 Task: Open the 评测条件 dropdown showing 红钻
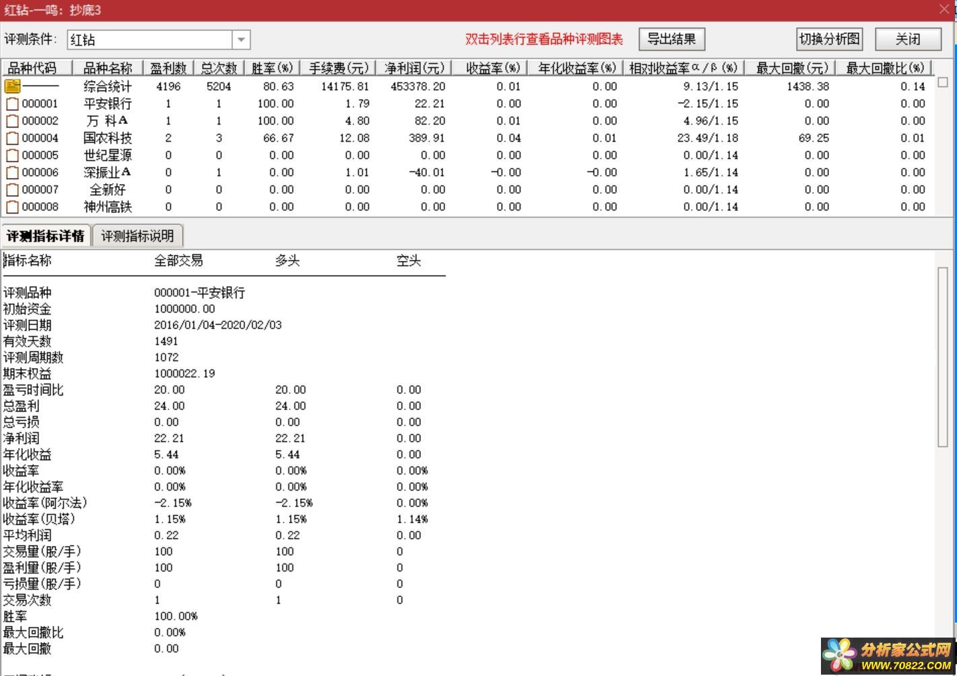click(241, 39)
